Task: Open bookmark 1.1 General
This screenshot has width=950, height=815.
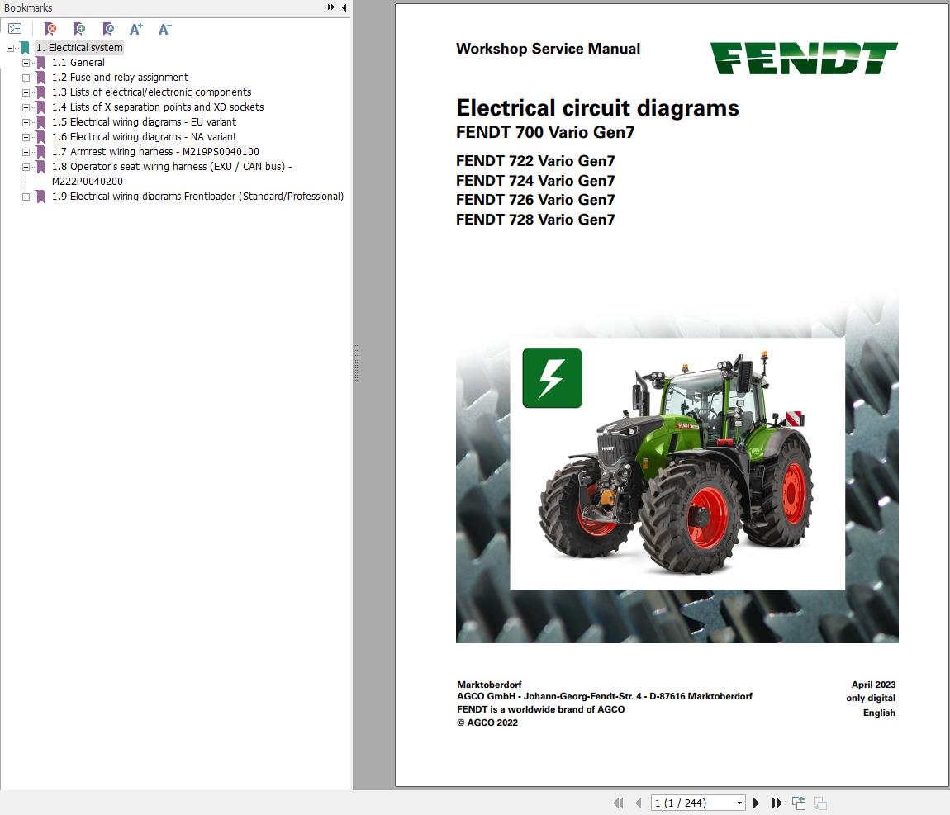Action: point(78,63)
